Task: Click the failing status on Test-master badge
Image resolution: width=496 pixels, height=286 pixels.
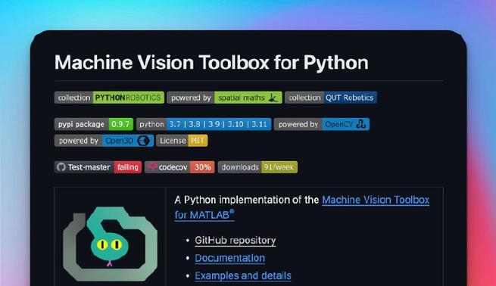Action: [128, 167]
